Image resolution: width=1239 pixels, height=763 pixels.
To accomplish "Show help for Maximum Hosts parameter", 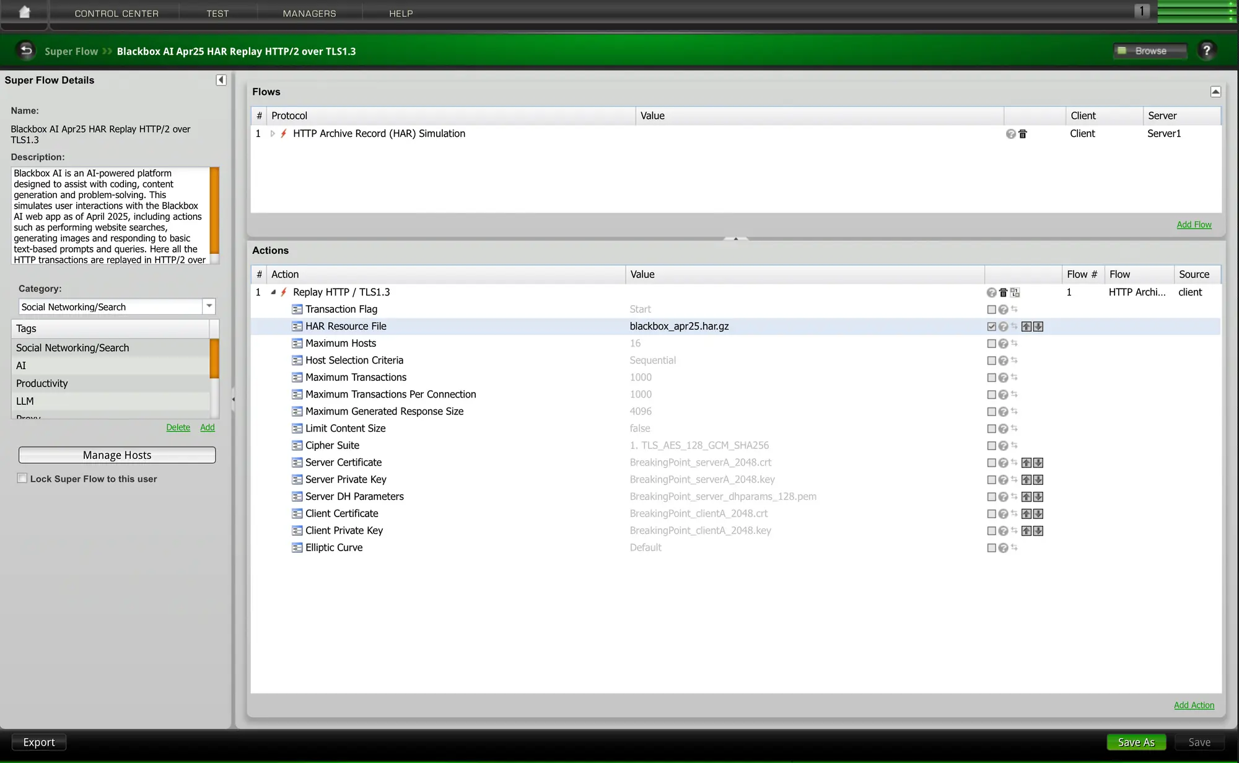I will [1003, 343].
